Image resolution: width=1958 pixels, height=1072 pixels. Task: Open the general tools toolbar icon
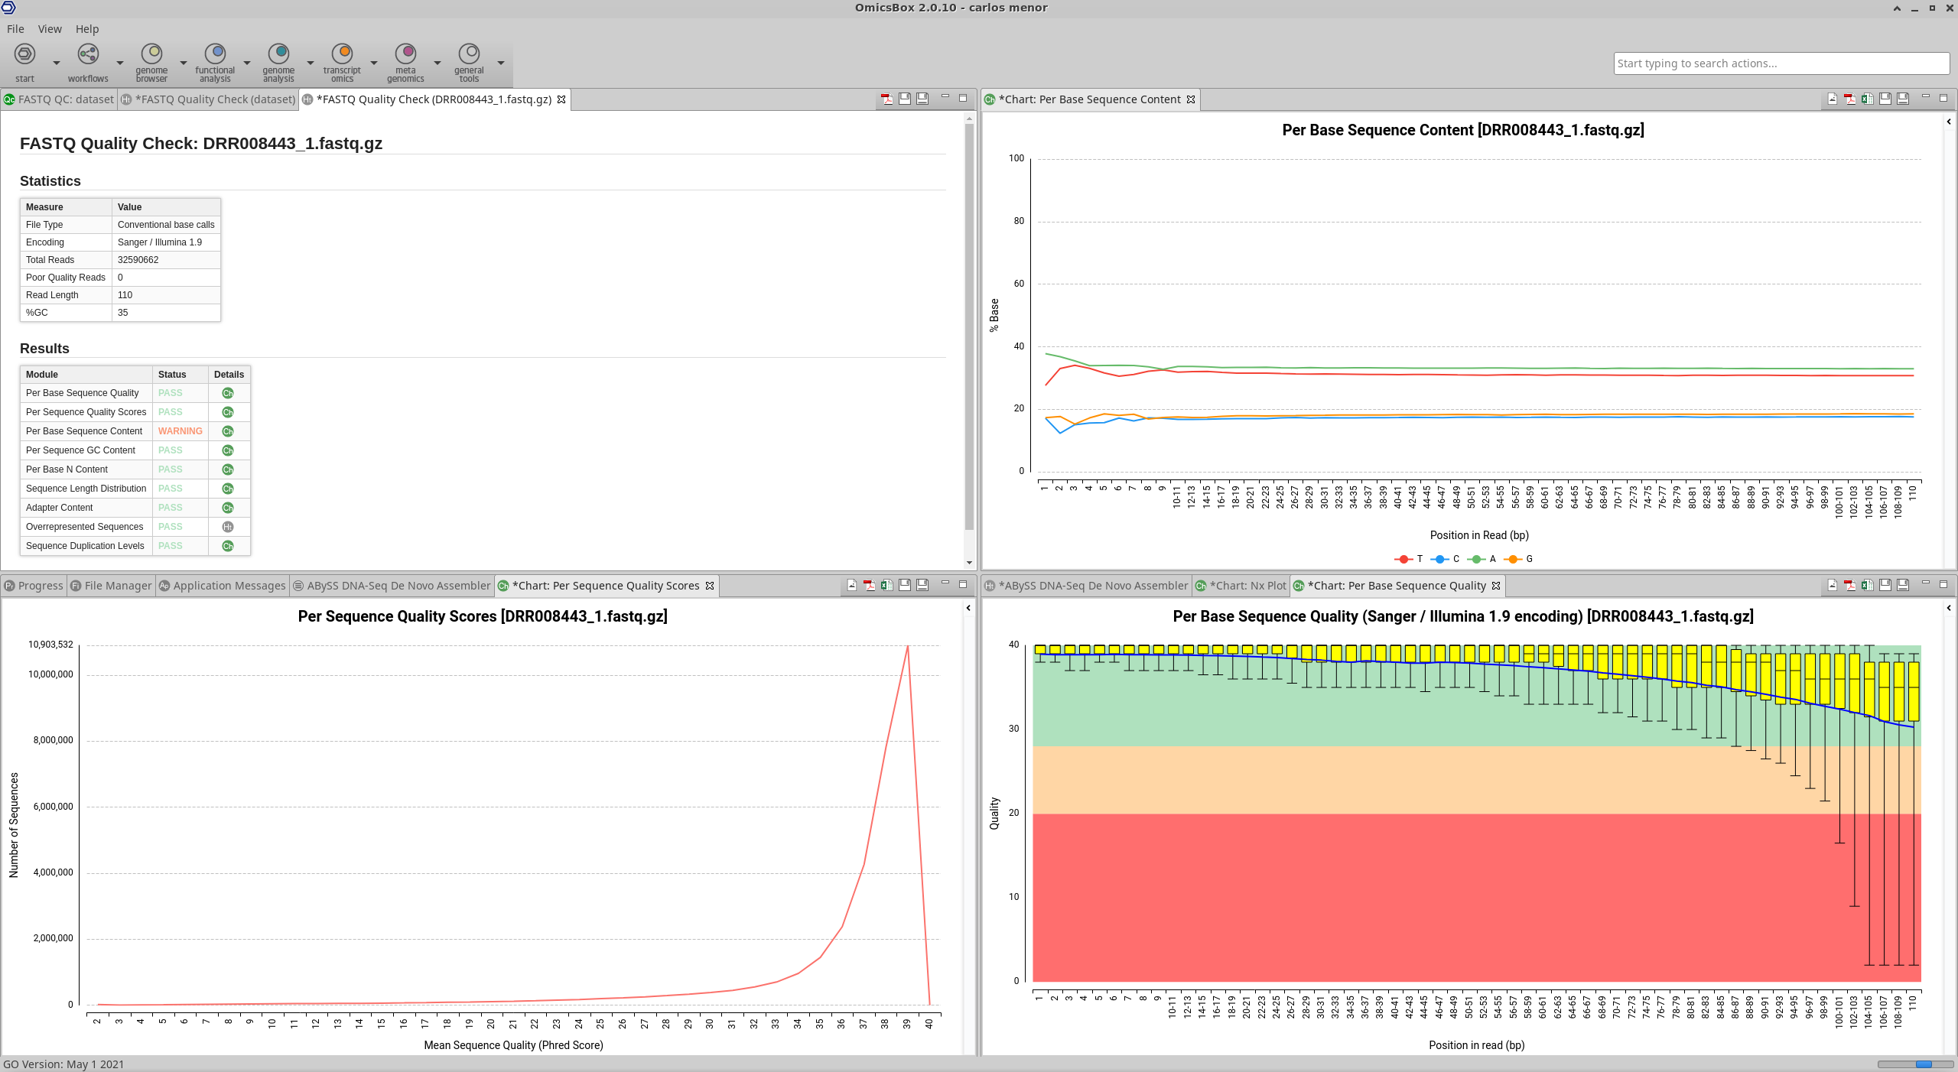tap(469, 54)
